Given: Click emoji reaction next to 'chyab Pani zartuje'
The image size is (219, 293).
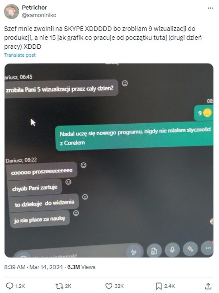Looking at the screenshot, I should pos(68,182).
